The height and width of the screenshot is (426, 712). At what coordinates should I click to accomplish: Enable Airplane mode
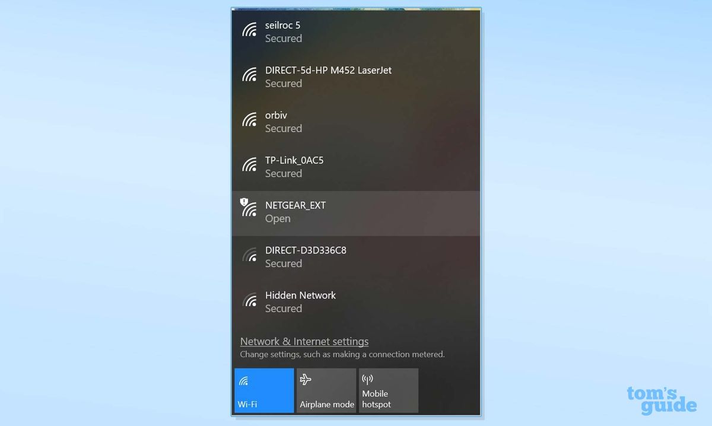coord(326,390)
